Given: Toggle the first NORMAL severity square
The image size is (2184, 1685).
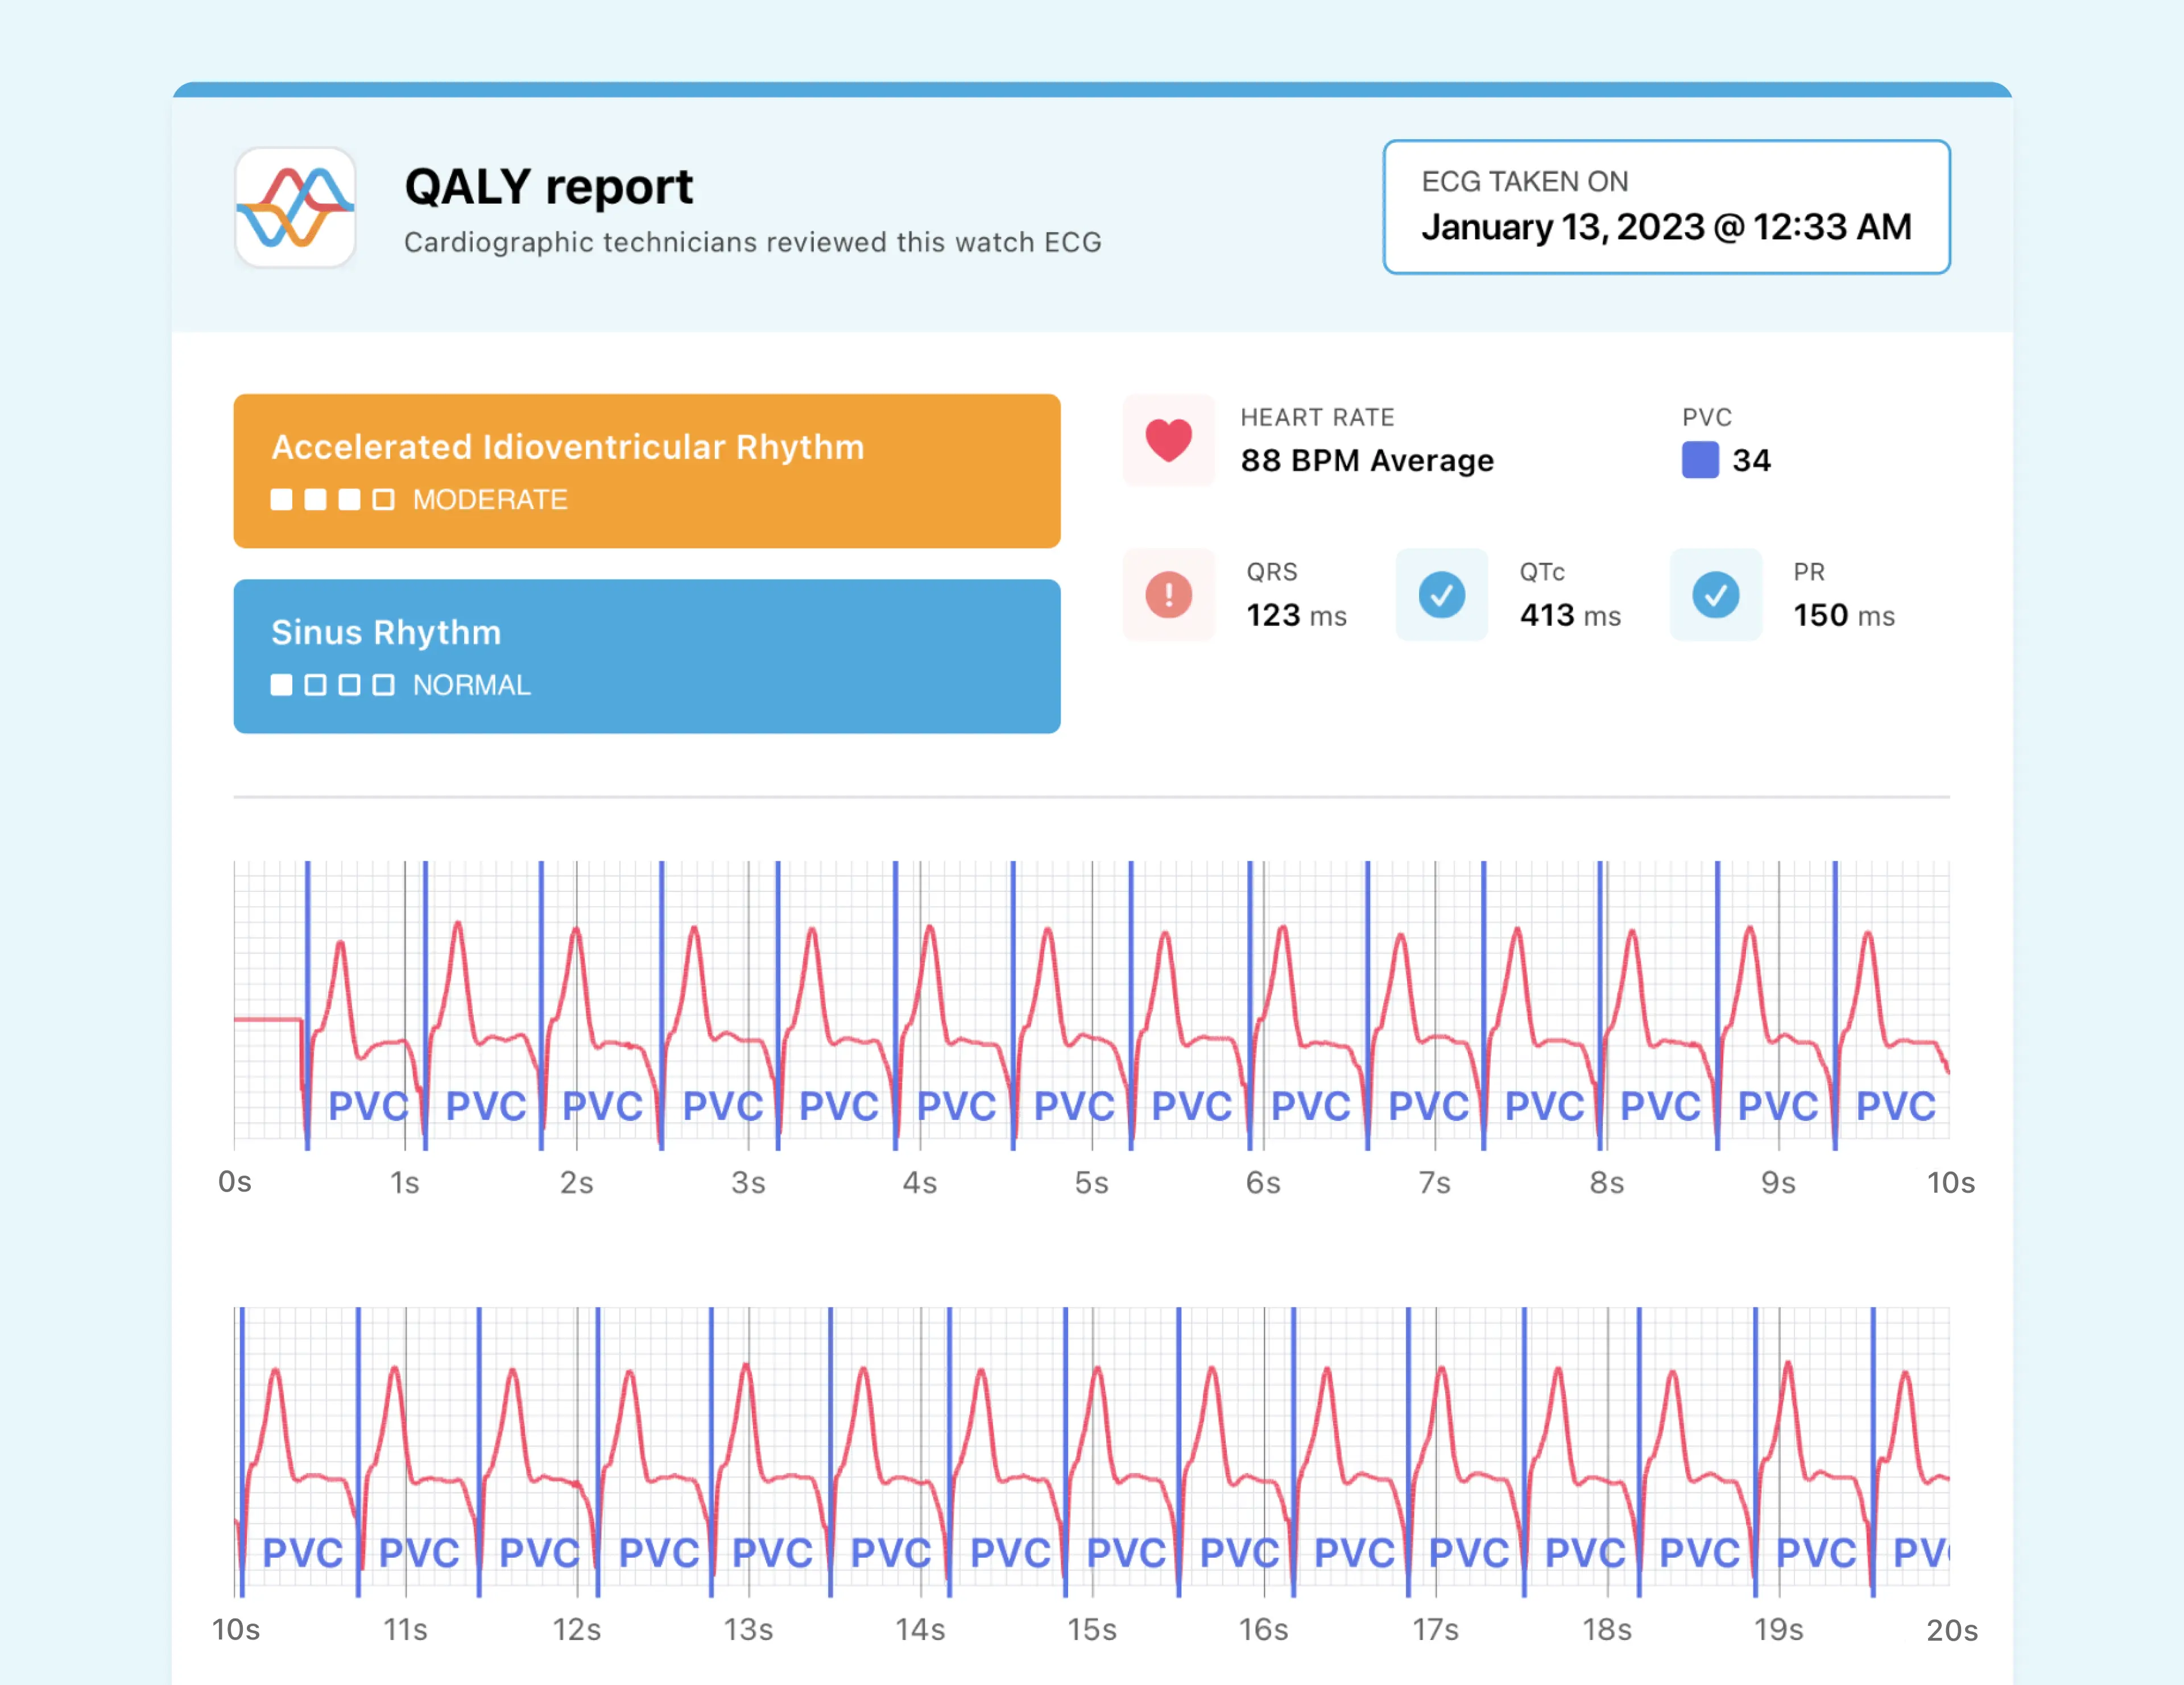Looking at the screenshot, I should pos(281,684).
